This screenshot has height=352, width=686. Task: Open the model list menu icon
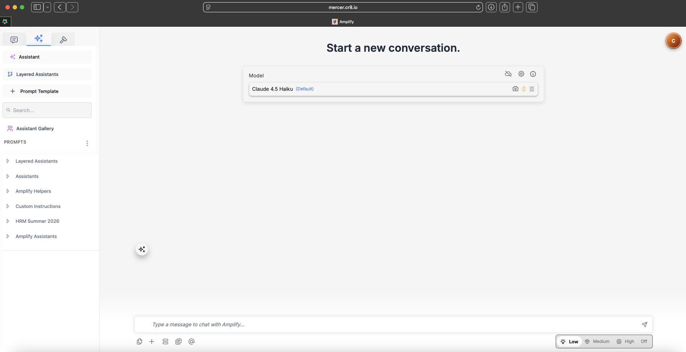click(532, 89)
